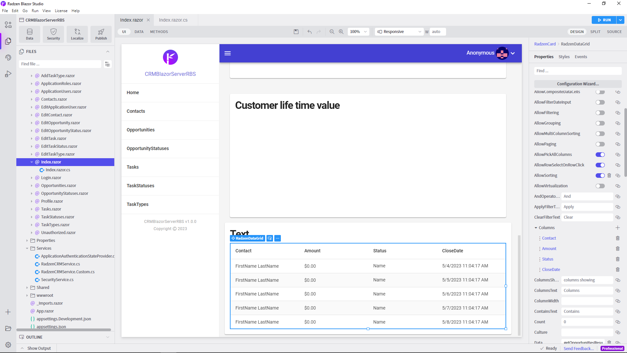Open the theme palette icon in sidebar

coord(8,58)
